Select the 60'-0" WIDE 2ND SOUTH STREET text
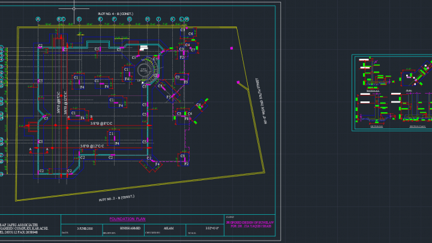Image resolution: width=432 pixels, height=243 pixels. pyautogui.click(x=261, y=101)
